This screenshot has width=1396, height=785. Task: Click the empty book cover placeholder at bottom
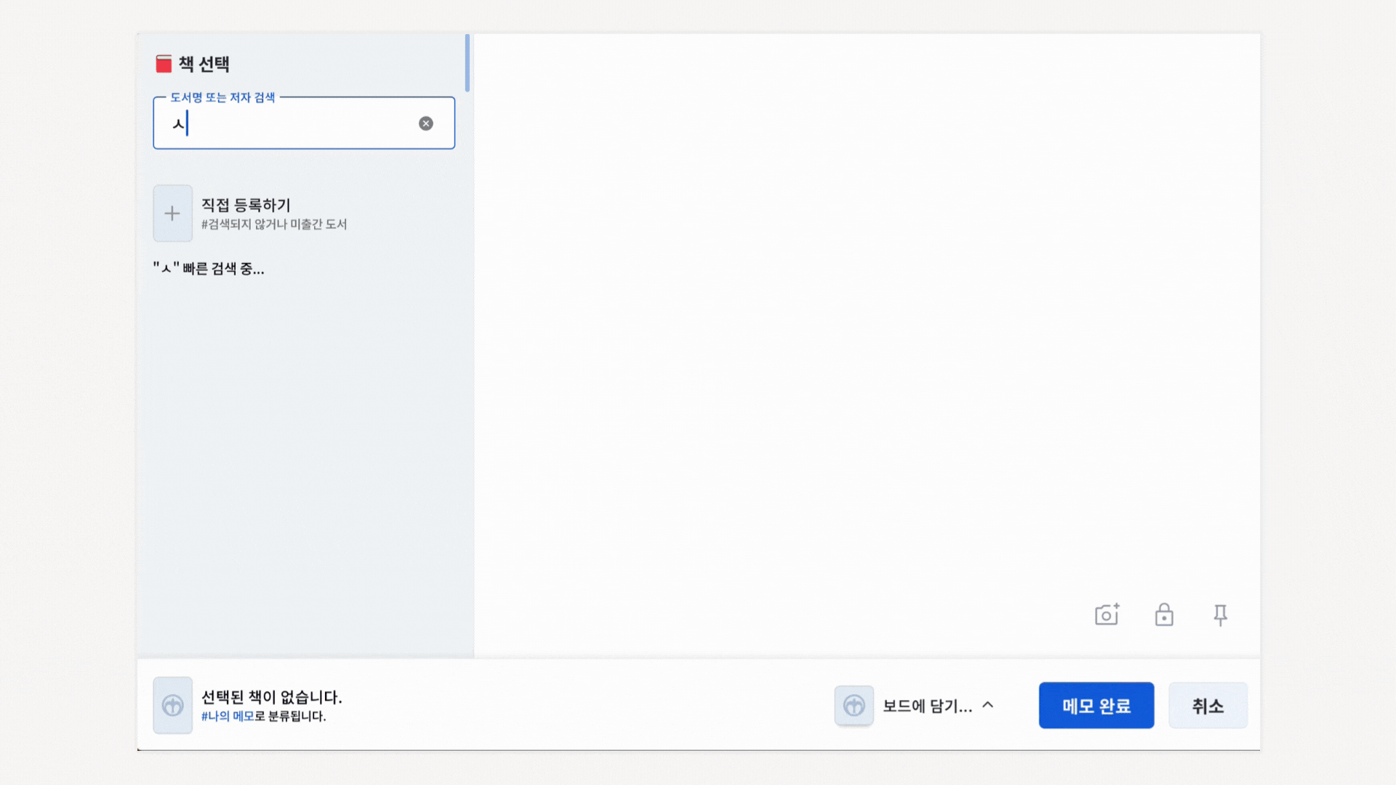(x=172, y=705)
